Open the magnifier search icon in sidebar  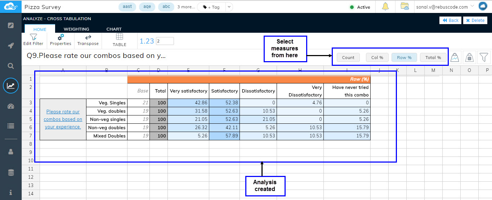[x=11, y=66]
